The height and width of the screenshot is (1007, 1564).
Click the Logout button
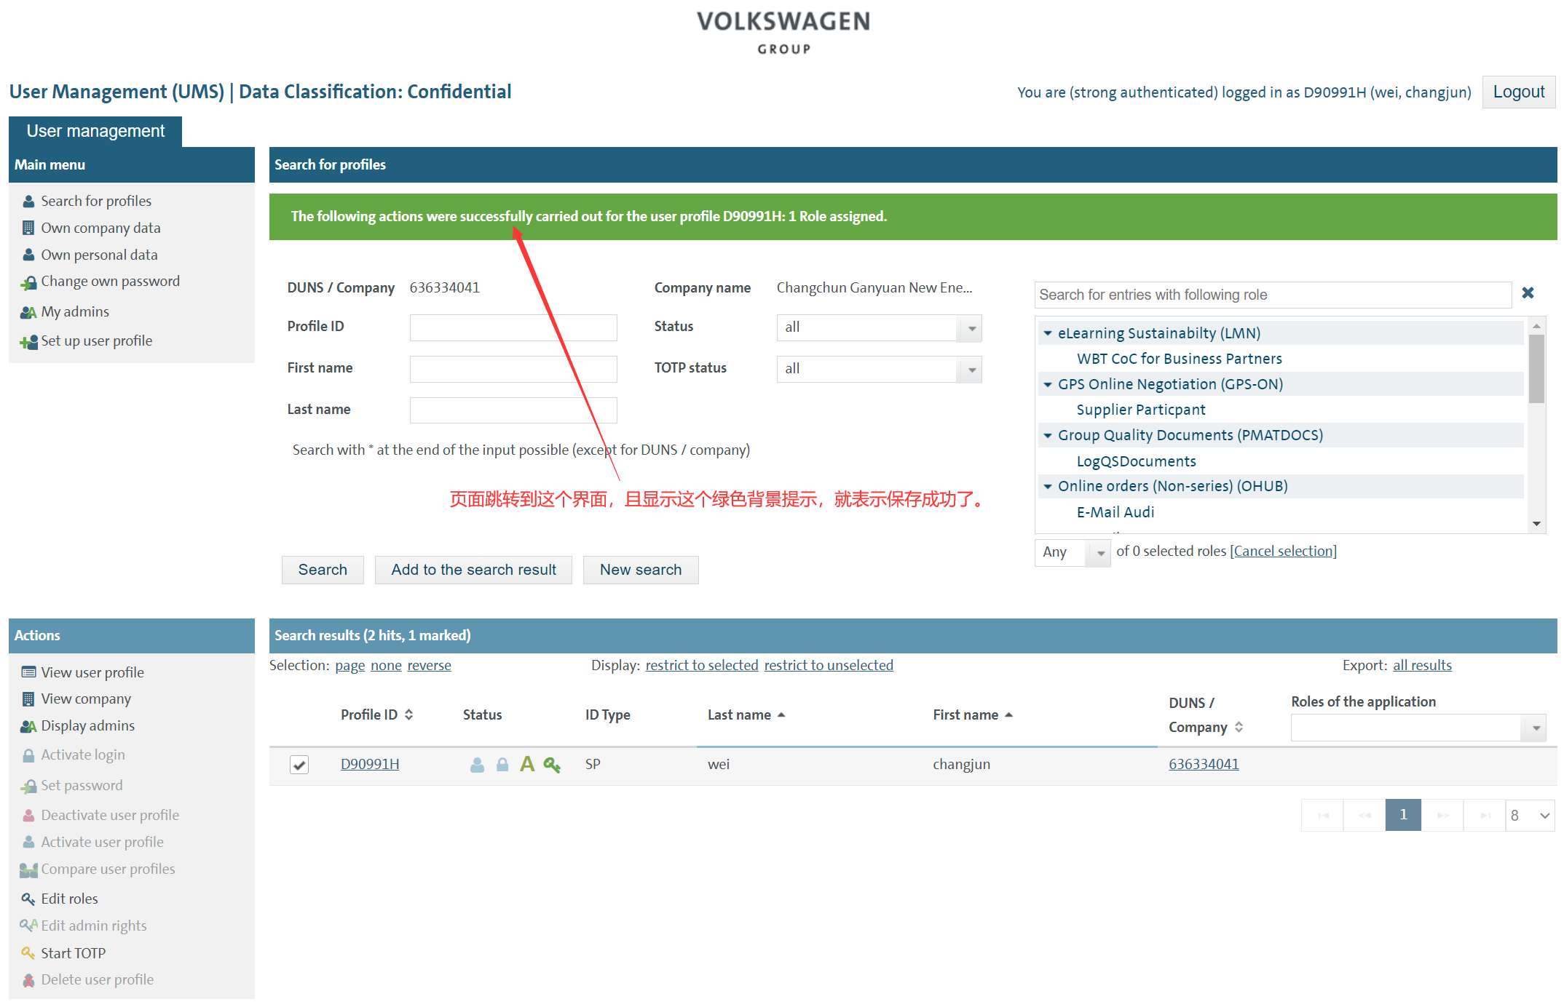pyautogui.click(x=1518, y=92)
